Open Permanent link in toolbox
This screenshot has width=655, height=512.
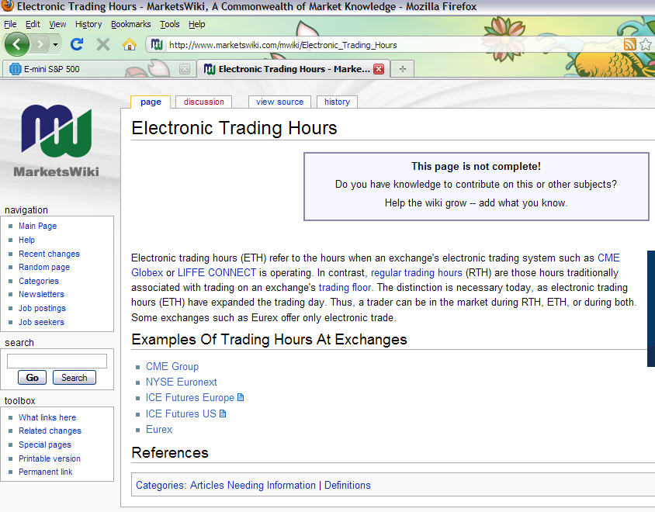tap(45, 472)
